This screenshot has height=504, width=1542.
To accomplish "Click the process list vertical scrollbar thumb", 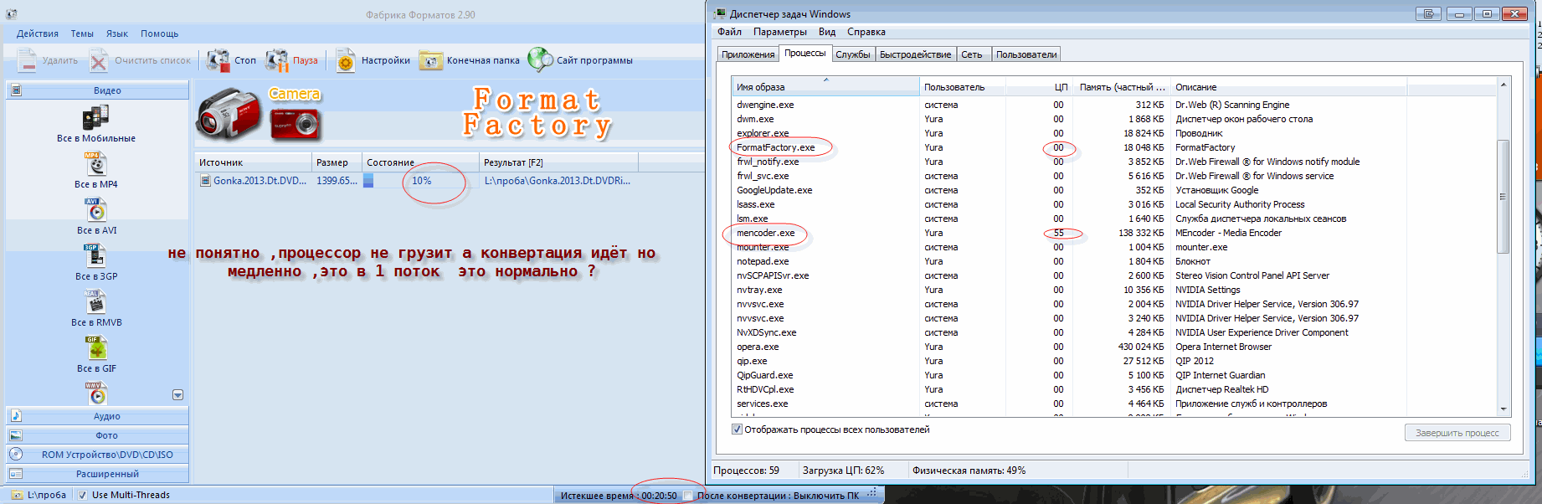I will click(1503, 197).
